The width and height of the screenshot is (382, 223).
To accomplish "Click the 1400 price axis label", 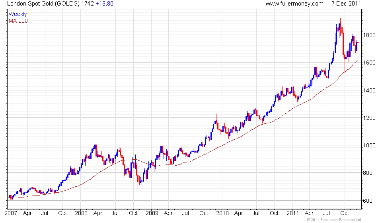I will pyautogui.click(x=369, y=90).
